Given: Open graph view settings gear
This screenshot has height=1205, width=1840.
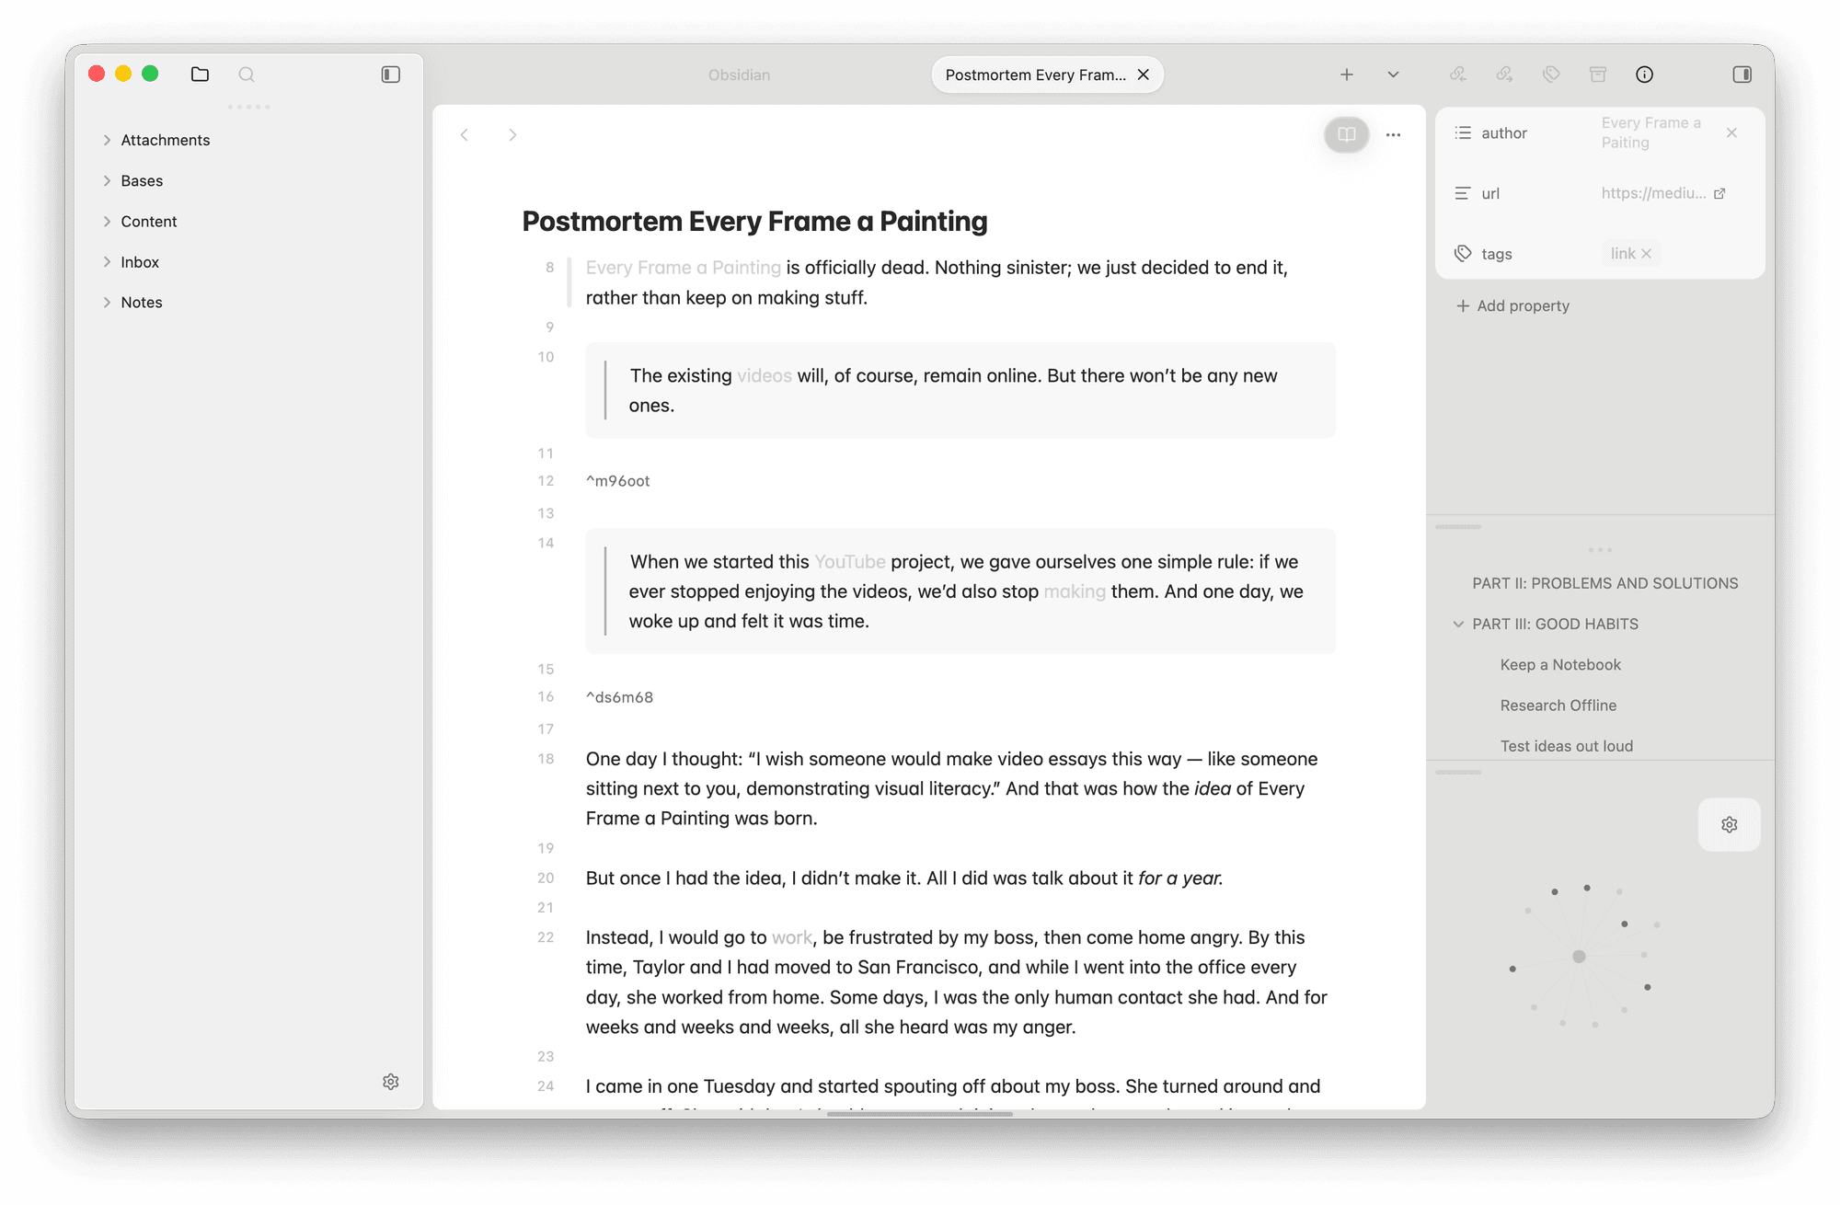Looking at the screenshot, I should point(1730,824).
